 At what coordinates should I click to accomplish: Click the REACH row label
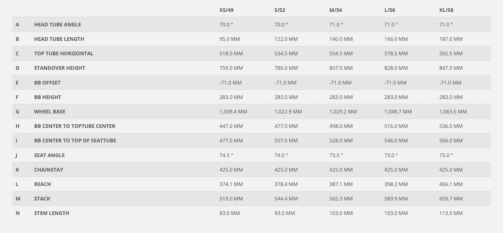(x=42, y=184)
